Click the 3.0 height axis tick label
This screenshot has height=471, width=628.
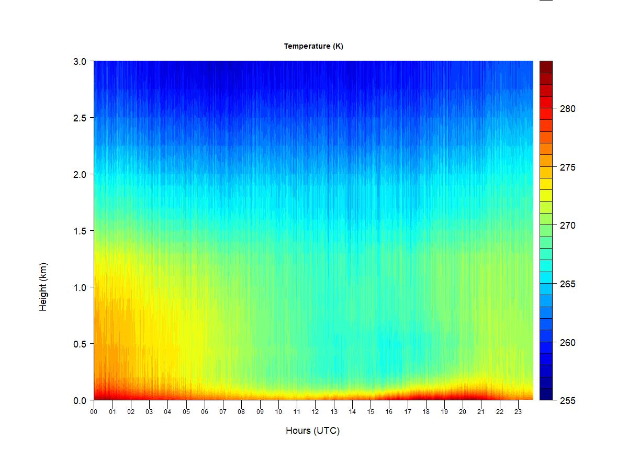(x=80, y=61)
